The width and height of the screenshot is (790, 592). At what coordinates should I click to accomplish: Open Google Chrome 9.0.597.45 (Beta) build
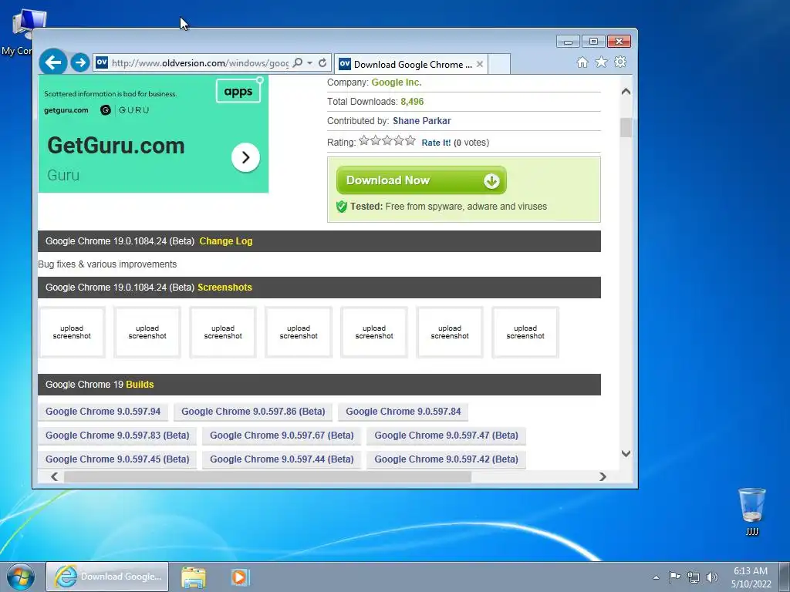tap(117, 459)
